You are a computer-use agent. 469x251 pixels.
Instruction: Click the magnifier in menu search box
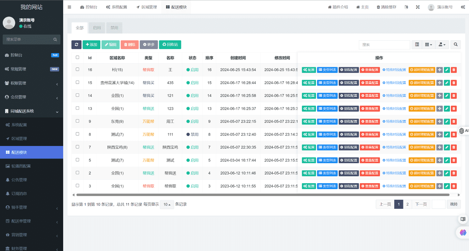tap(55, 39)
